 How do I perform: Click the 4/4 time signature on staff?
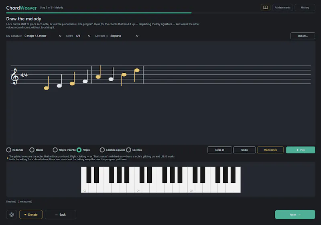24,75
